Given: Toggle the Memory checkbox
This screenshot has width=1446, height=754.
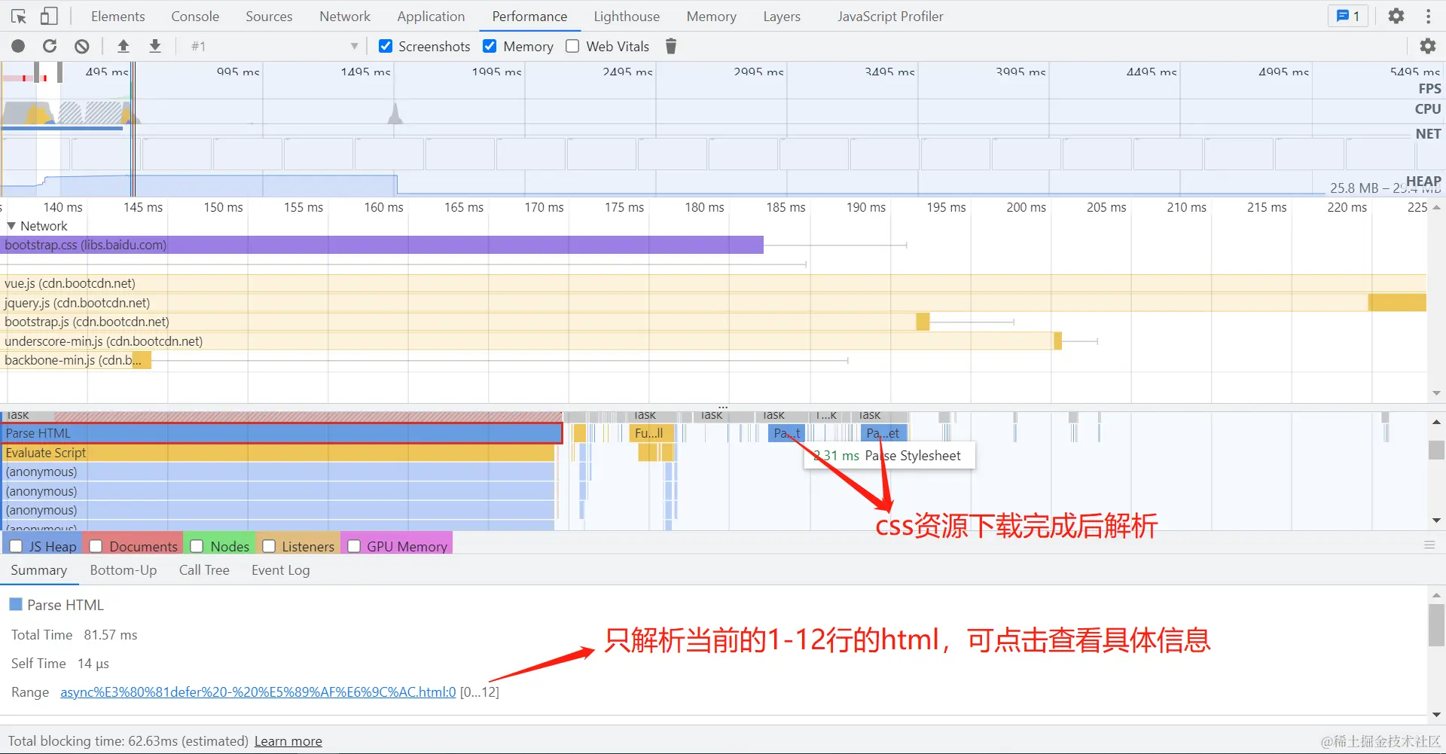Looking at the screenshot, I should [x=490, y=46].
